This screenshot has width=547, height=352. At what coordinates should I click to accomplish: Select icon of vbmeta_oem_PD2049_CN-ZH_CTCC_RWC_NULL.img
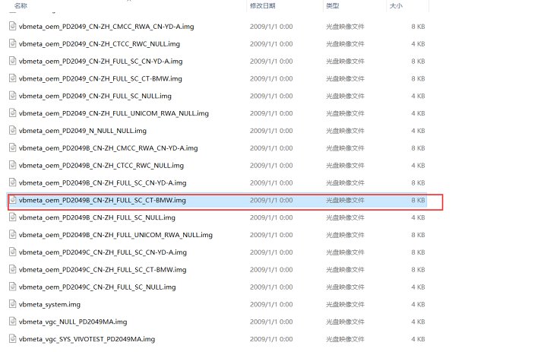[13, 43]
